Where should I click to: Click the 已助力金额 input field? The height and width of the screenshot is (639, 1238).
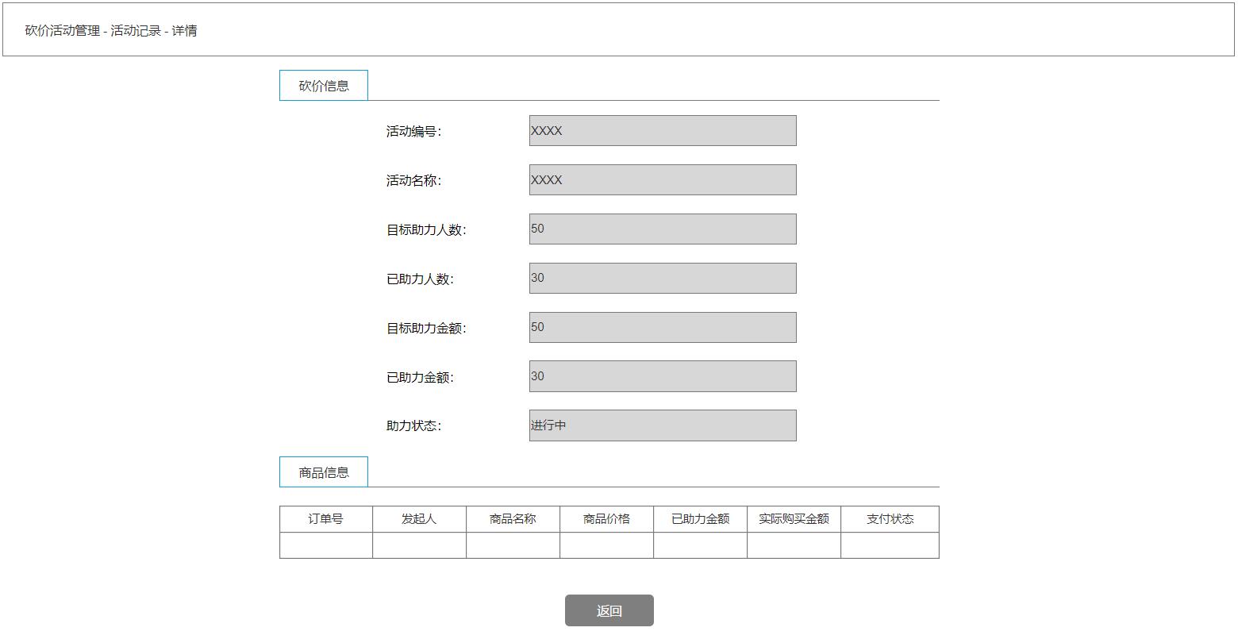tap(663, 375)
